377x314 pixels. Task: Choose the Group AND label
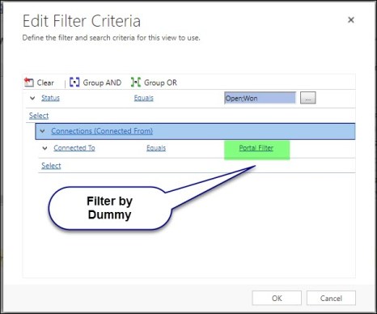(x=102, y=83)
